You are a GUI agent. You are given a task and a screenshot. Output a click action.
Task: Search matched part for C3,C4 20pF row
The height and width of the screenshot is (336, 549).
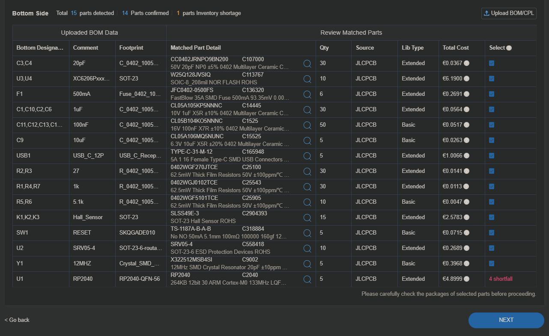307,64
